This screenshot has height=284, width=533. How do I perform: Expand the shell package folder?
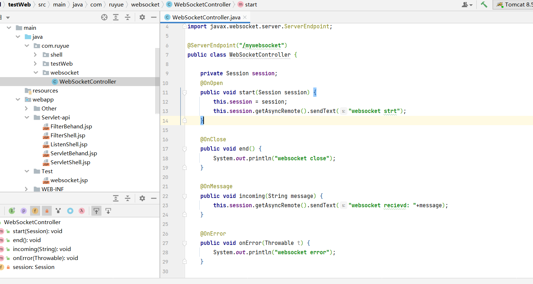click(x=35, y=55)
